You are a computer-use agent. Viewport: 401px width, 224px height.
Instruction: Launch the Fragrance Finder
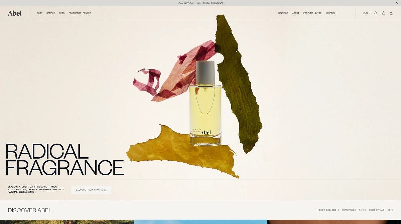(80, 13)
